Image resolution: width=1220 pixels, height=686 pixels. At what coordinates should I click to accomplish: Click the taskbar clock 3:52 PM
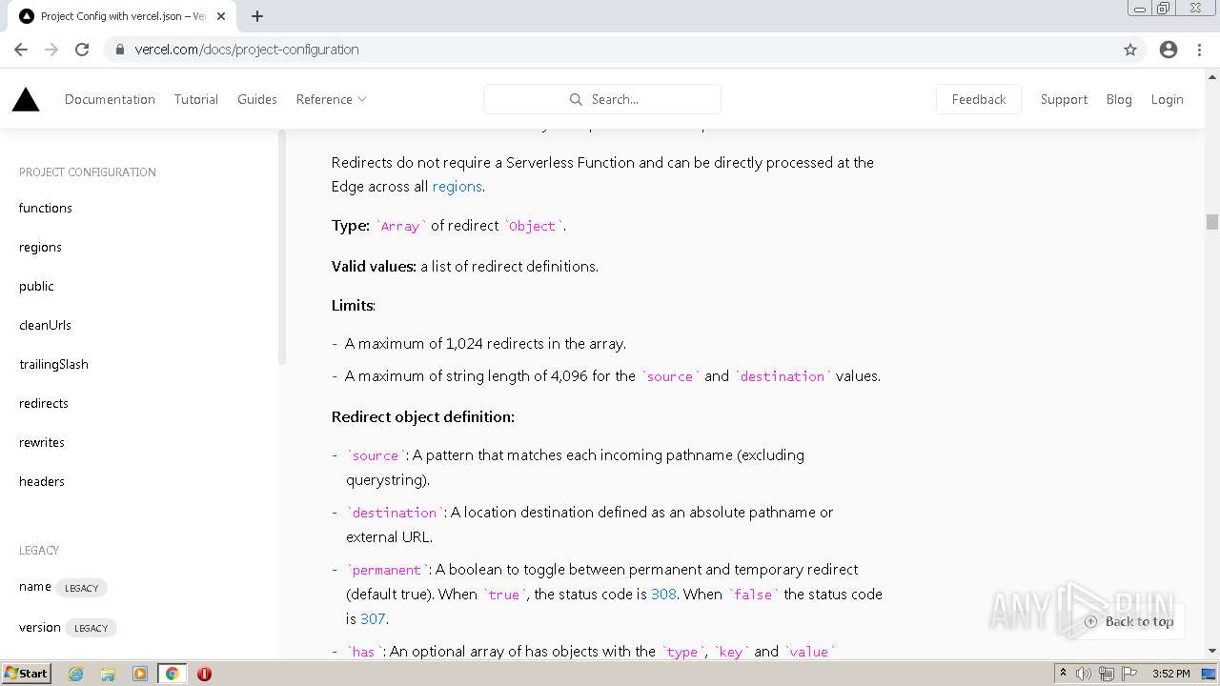(x=1170, y=674)
